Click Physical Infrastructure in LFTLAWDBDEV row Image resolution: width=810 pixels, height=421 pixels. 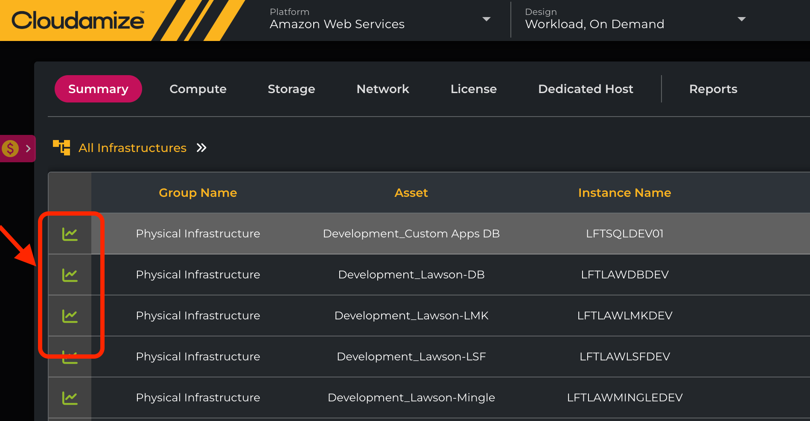pyautogui.click(x=198, y=275)
